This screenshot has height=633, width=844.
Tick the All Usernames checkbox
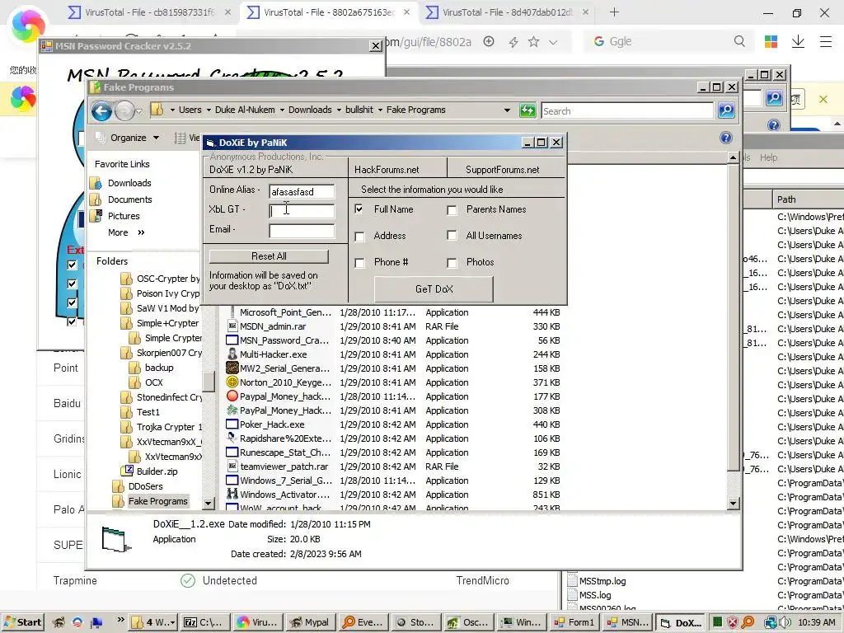click(x=452, y=235)
